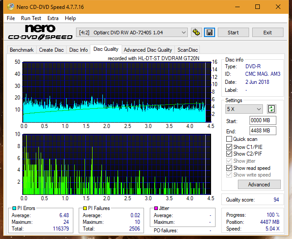Screen dimensions: 292x239
Task: Click the Quality score value 94
Action: (276, 200)
